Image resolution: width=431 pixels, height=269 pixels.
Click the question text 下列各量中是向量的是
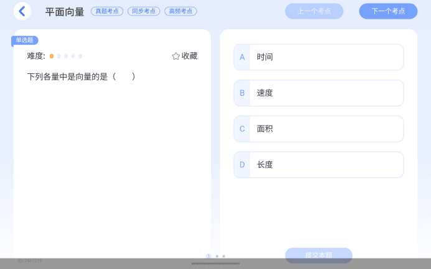(x=81, y=76)
